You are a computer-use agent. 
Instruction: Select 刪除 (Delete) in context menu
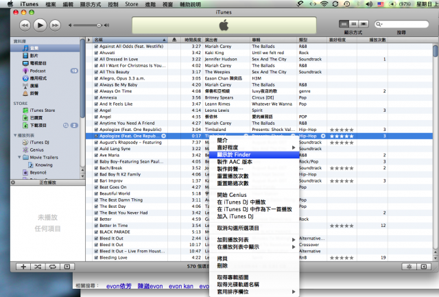pyautogui.click(x=254, y=266)
